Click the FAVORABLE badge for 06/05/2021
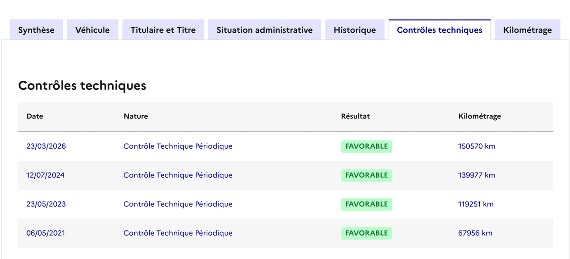The width and height of the screenshot is (570, 259). pos(366,233)
